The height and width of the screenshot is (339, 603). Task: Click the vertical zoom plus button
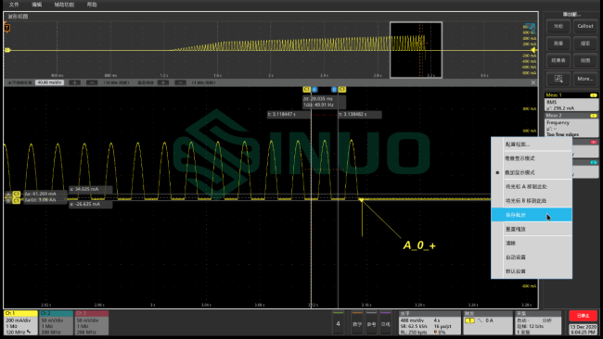click(x=163, y=82)
